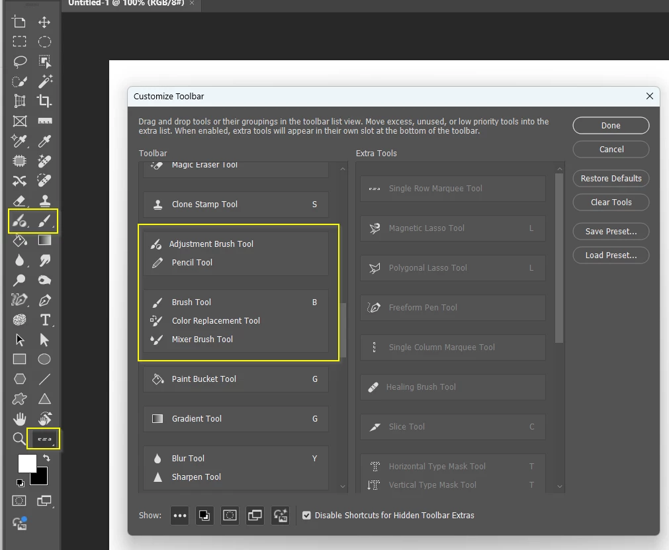This screenshot has width=669, height=550.
Task: Select the Artboard tool in the toolbar
Action: point(19,22)
